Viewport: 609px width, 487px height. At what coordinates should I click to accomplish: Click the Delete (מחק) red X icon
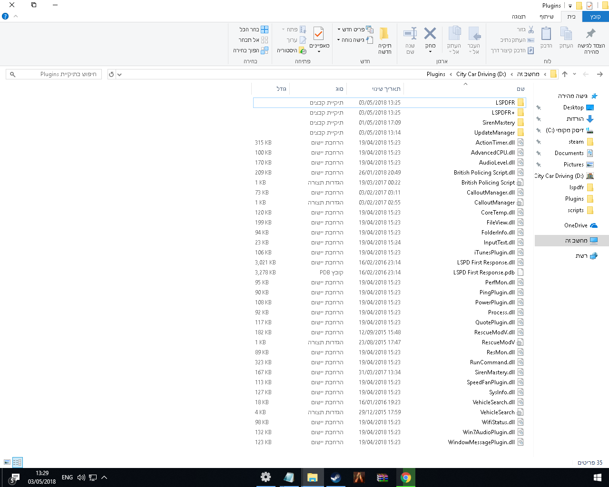point(430,34)
